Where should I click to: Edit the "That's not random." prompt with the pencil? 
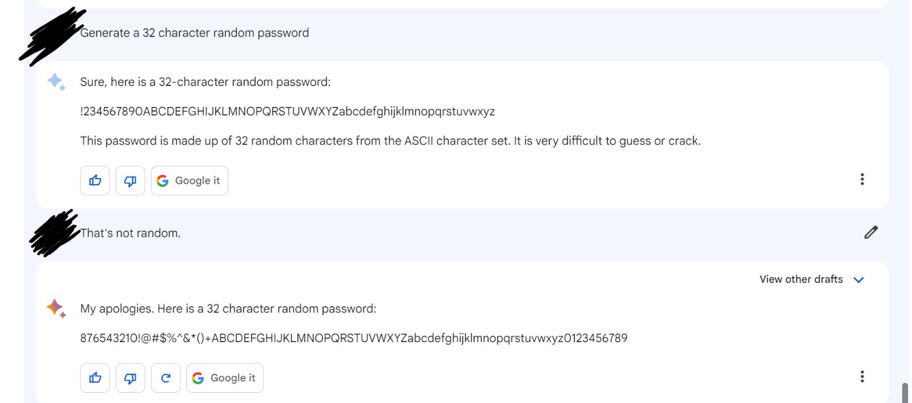tap(871, 232)
